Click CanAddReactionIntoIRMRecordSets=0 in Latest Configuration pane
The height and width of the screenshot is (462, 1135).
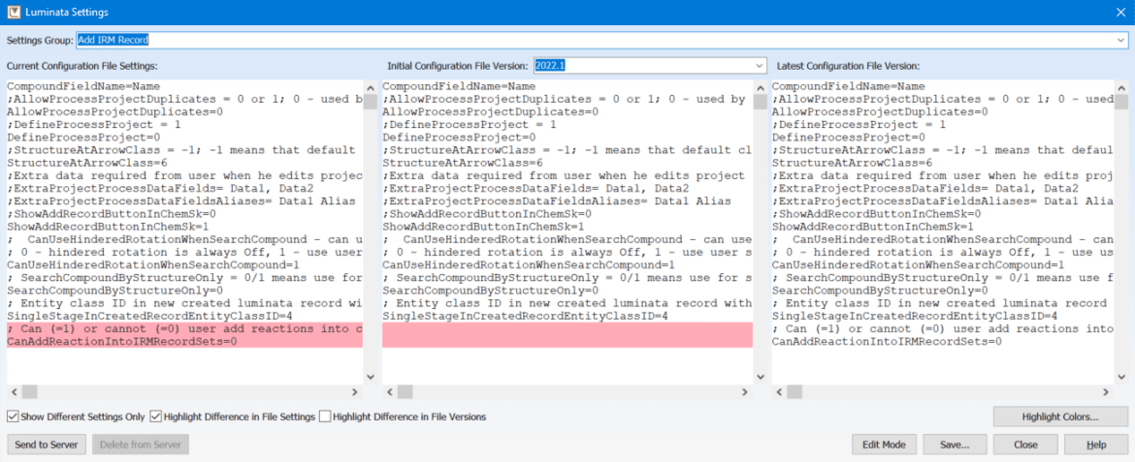(887, 342)
